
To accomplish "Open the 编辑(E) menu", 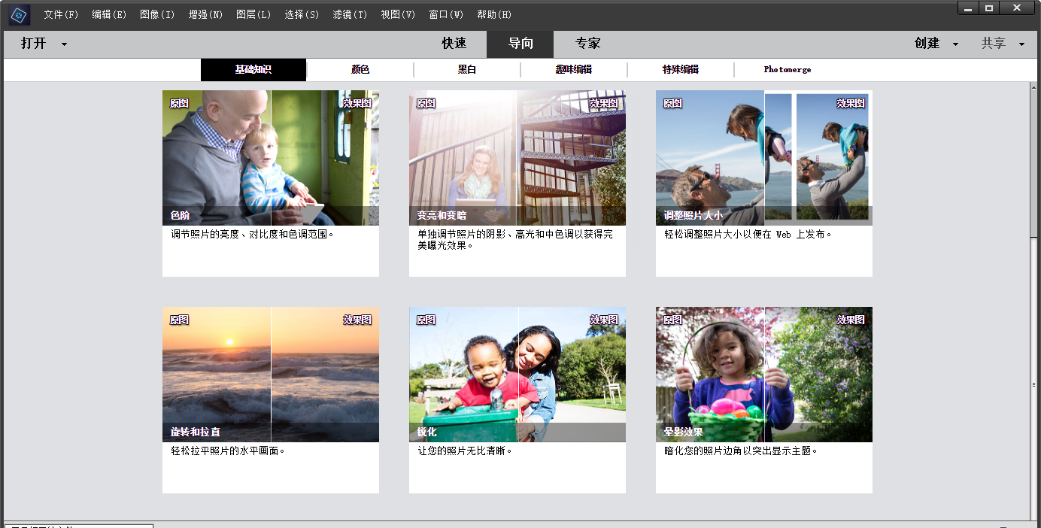I will point(109,15).
